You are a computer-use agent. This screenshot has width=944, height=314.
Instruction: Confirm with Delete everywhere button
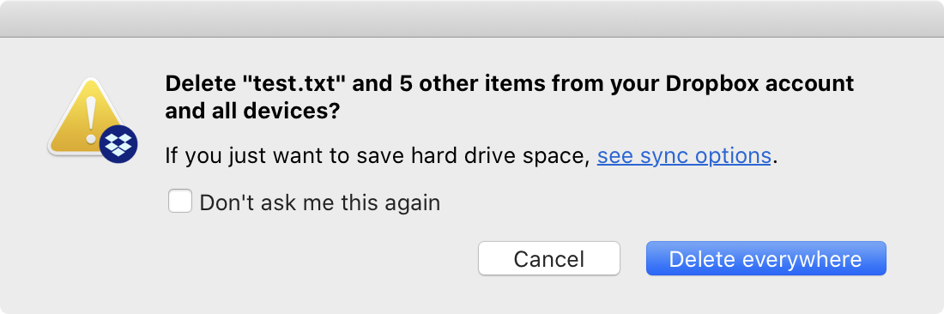coord(765,258)
